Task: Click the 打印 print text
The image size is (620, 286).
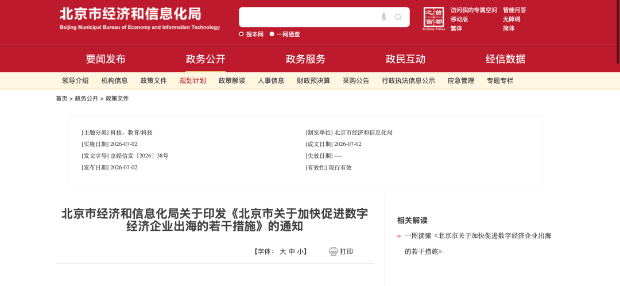Action: [x=346, y=252]
